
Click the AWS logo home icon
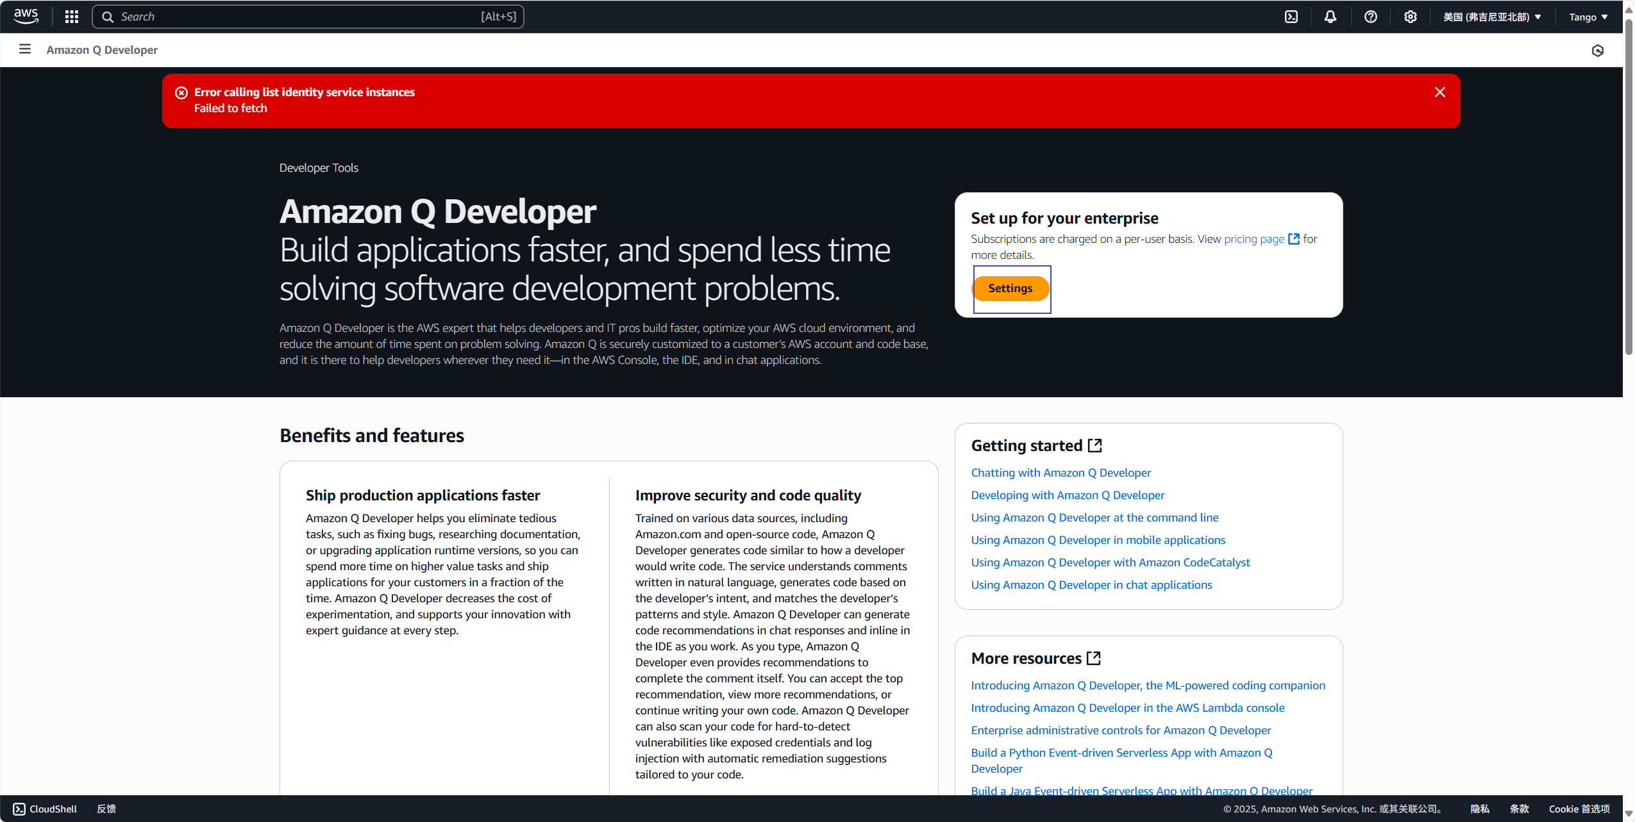pos(26,16)
